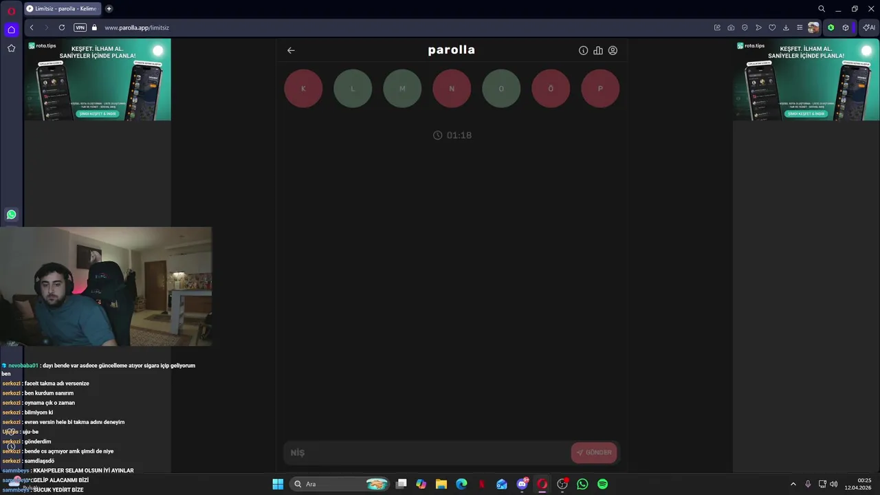Go back using the browser back arrow

tap(32, 27)
